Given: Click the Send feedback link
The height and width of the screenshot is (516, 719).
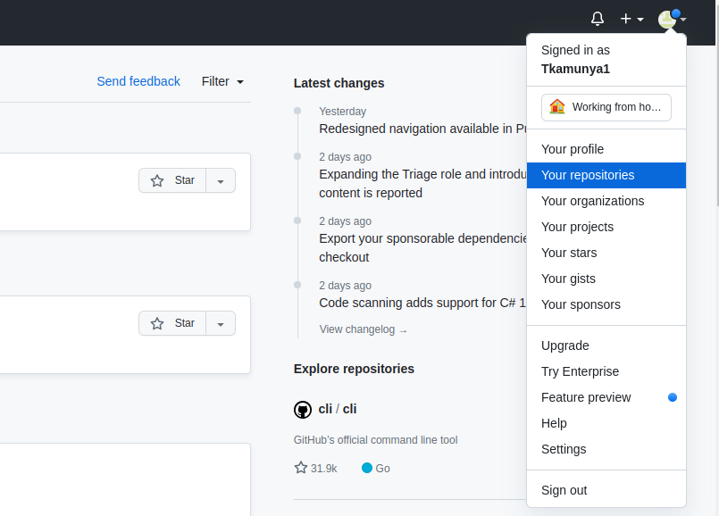Looking at the screenshot, I should (138, 81).
